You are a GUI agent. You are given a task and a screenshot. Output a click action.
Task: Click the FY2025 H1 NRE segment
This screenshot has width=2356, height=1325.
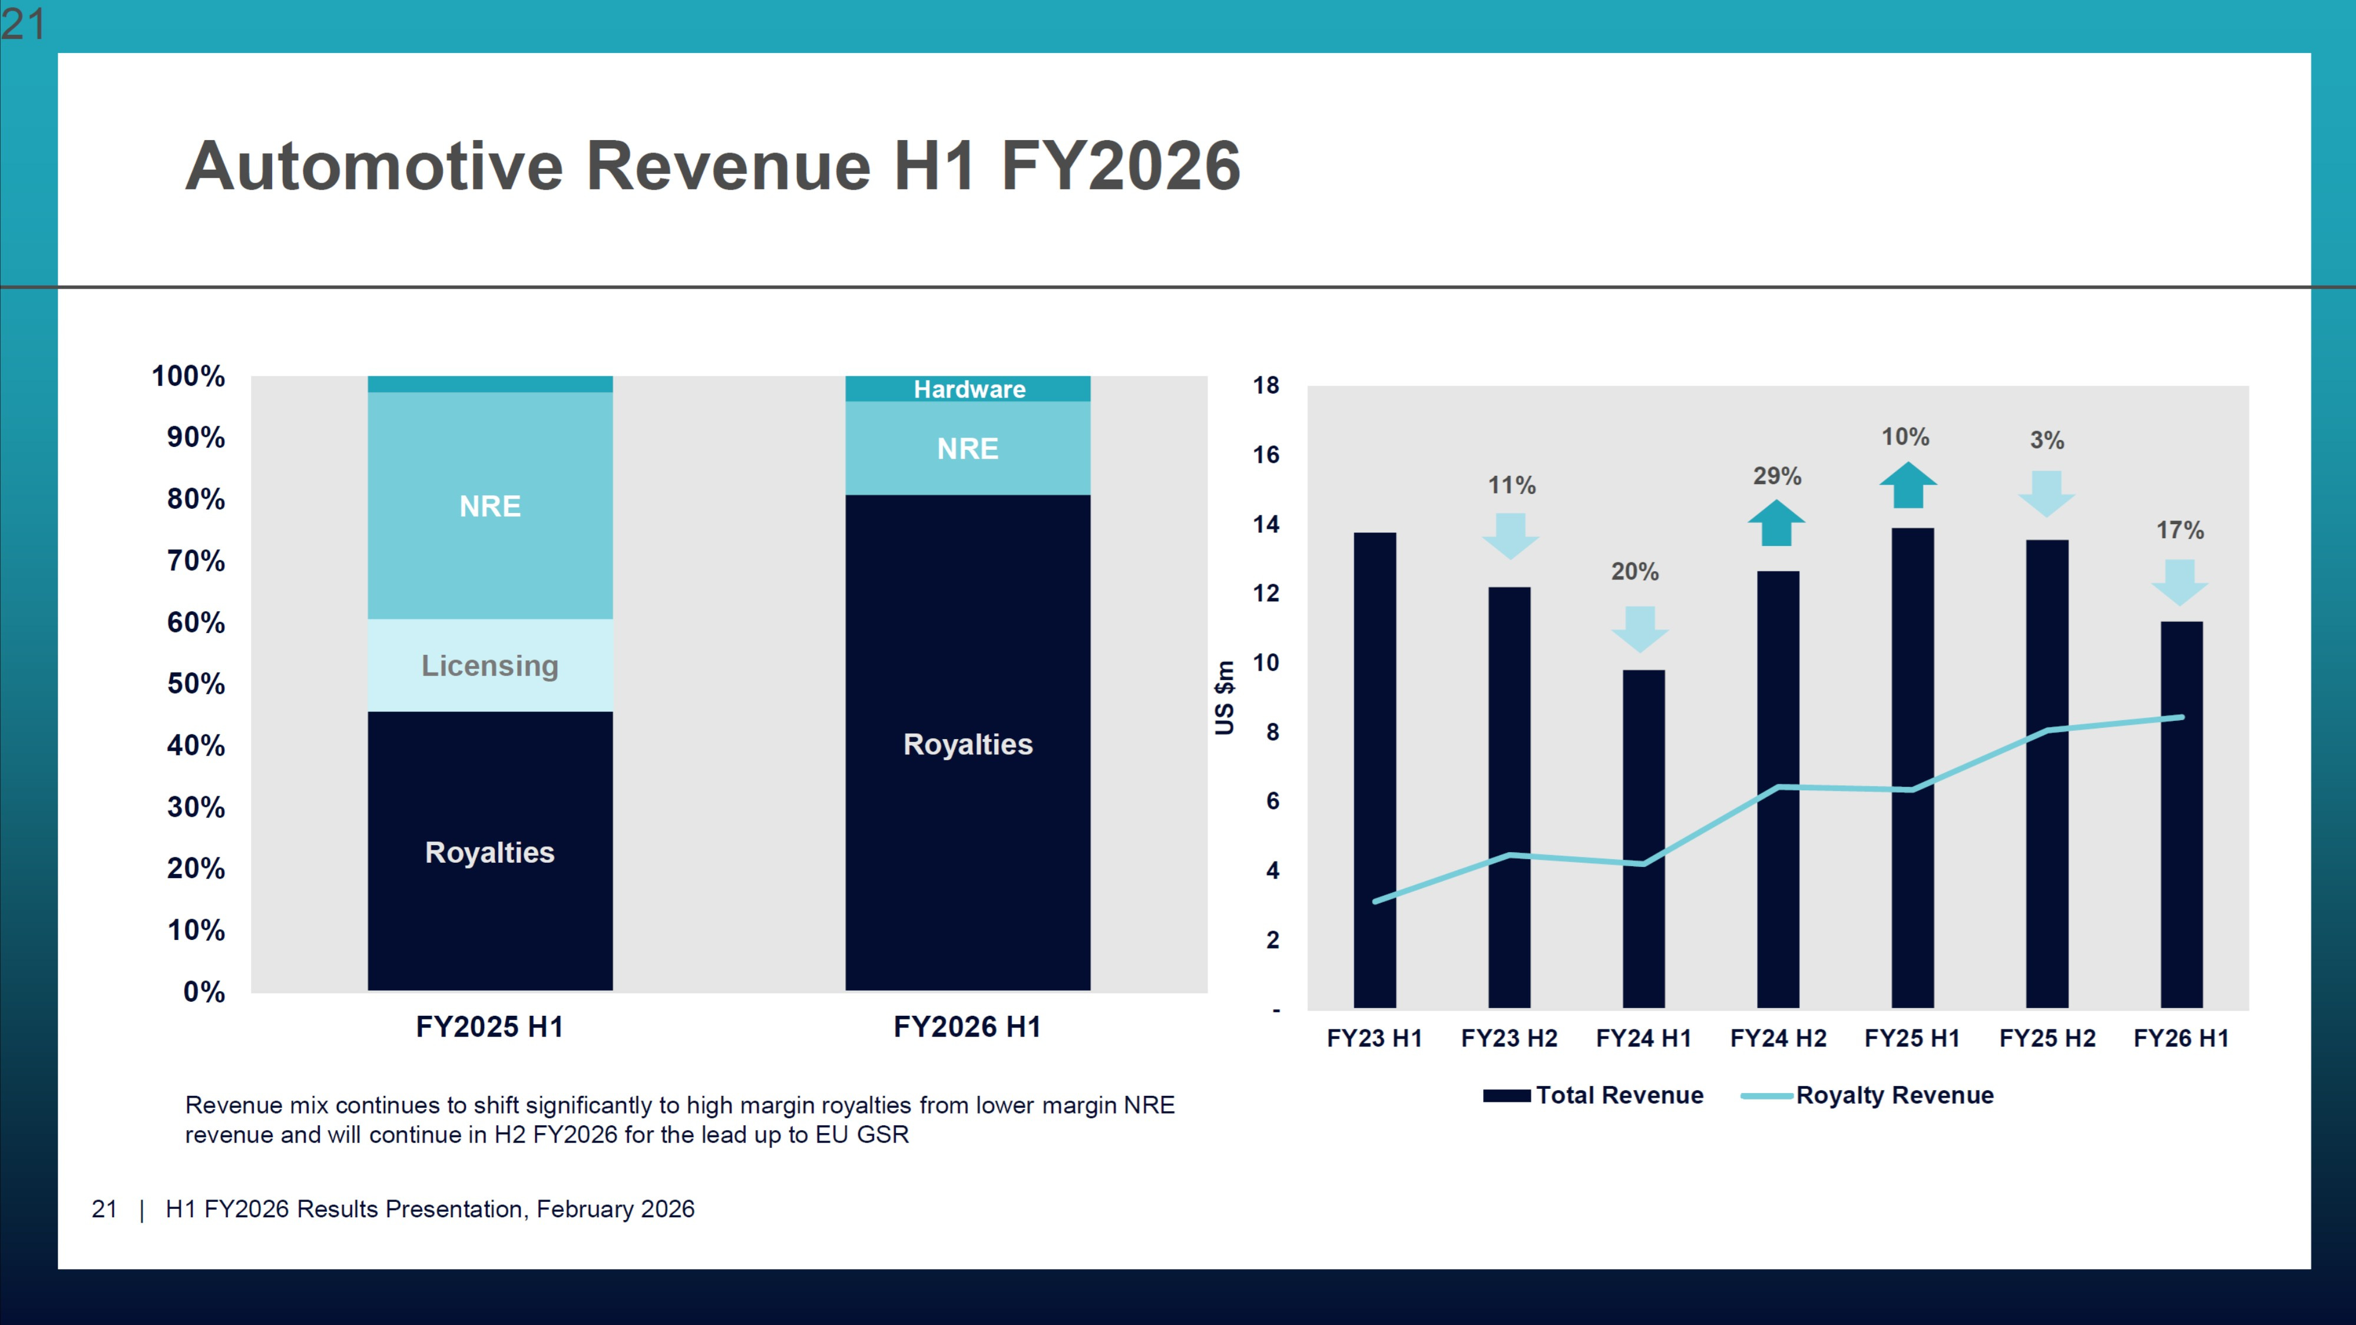489,506
